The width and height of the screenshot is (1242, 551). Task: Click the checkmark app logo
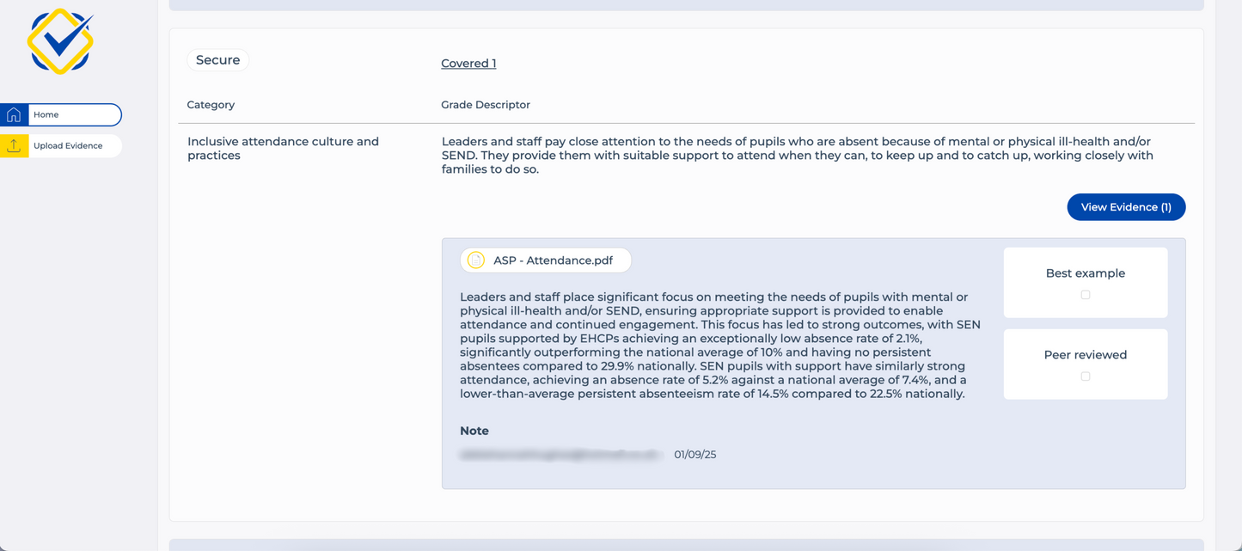click(x=60, y=40)
